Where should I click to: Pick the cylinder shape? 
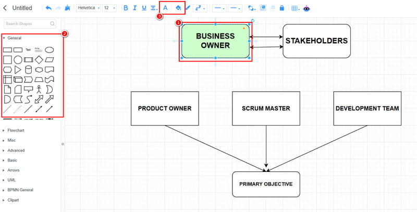point(28,70)
